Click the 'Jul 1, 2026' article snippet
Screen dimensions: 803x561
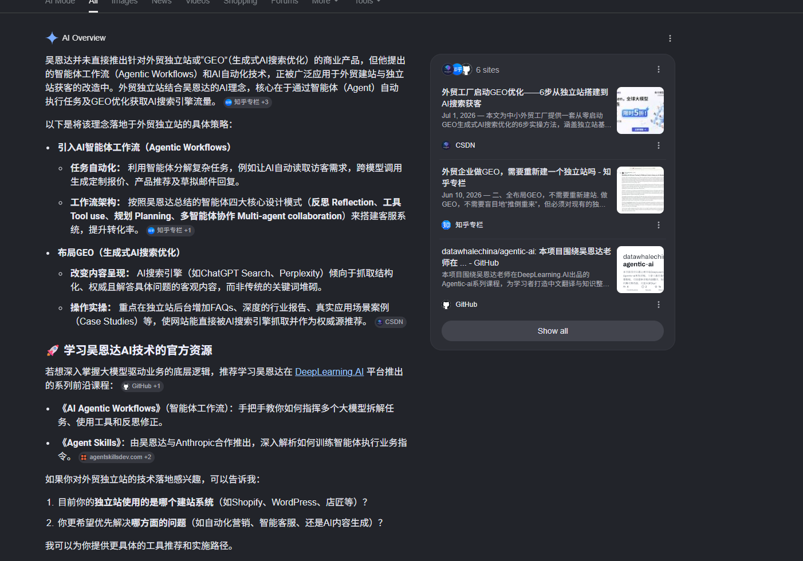[x=526, y=120]
